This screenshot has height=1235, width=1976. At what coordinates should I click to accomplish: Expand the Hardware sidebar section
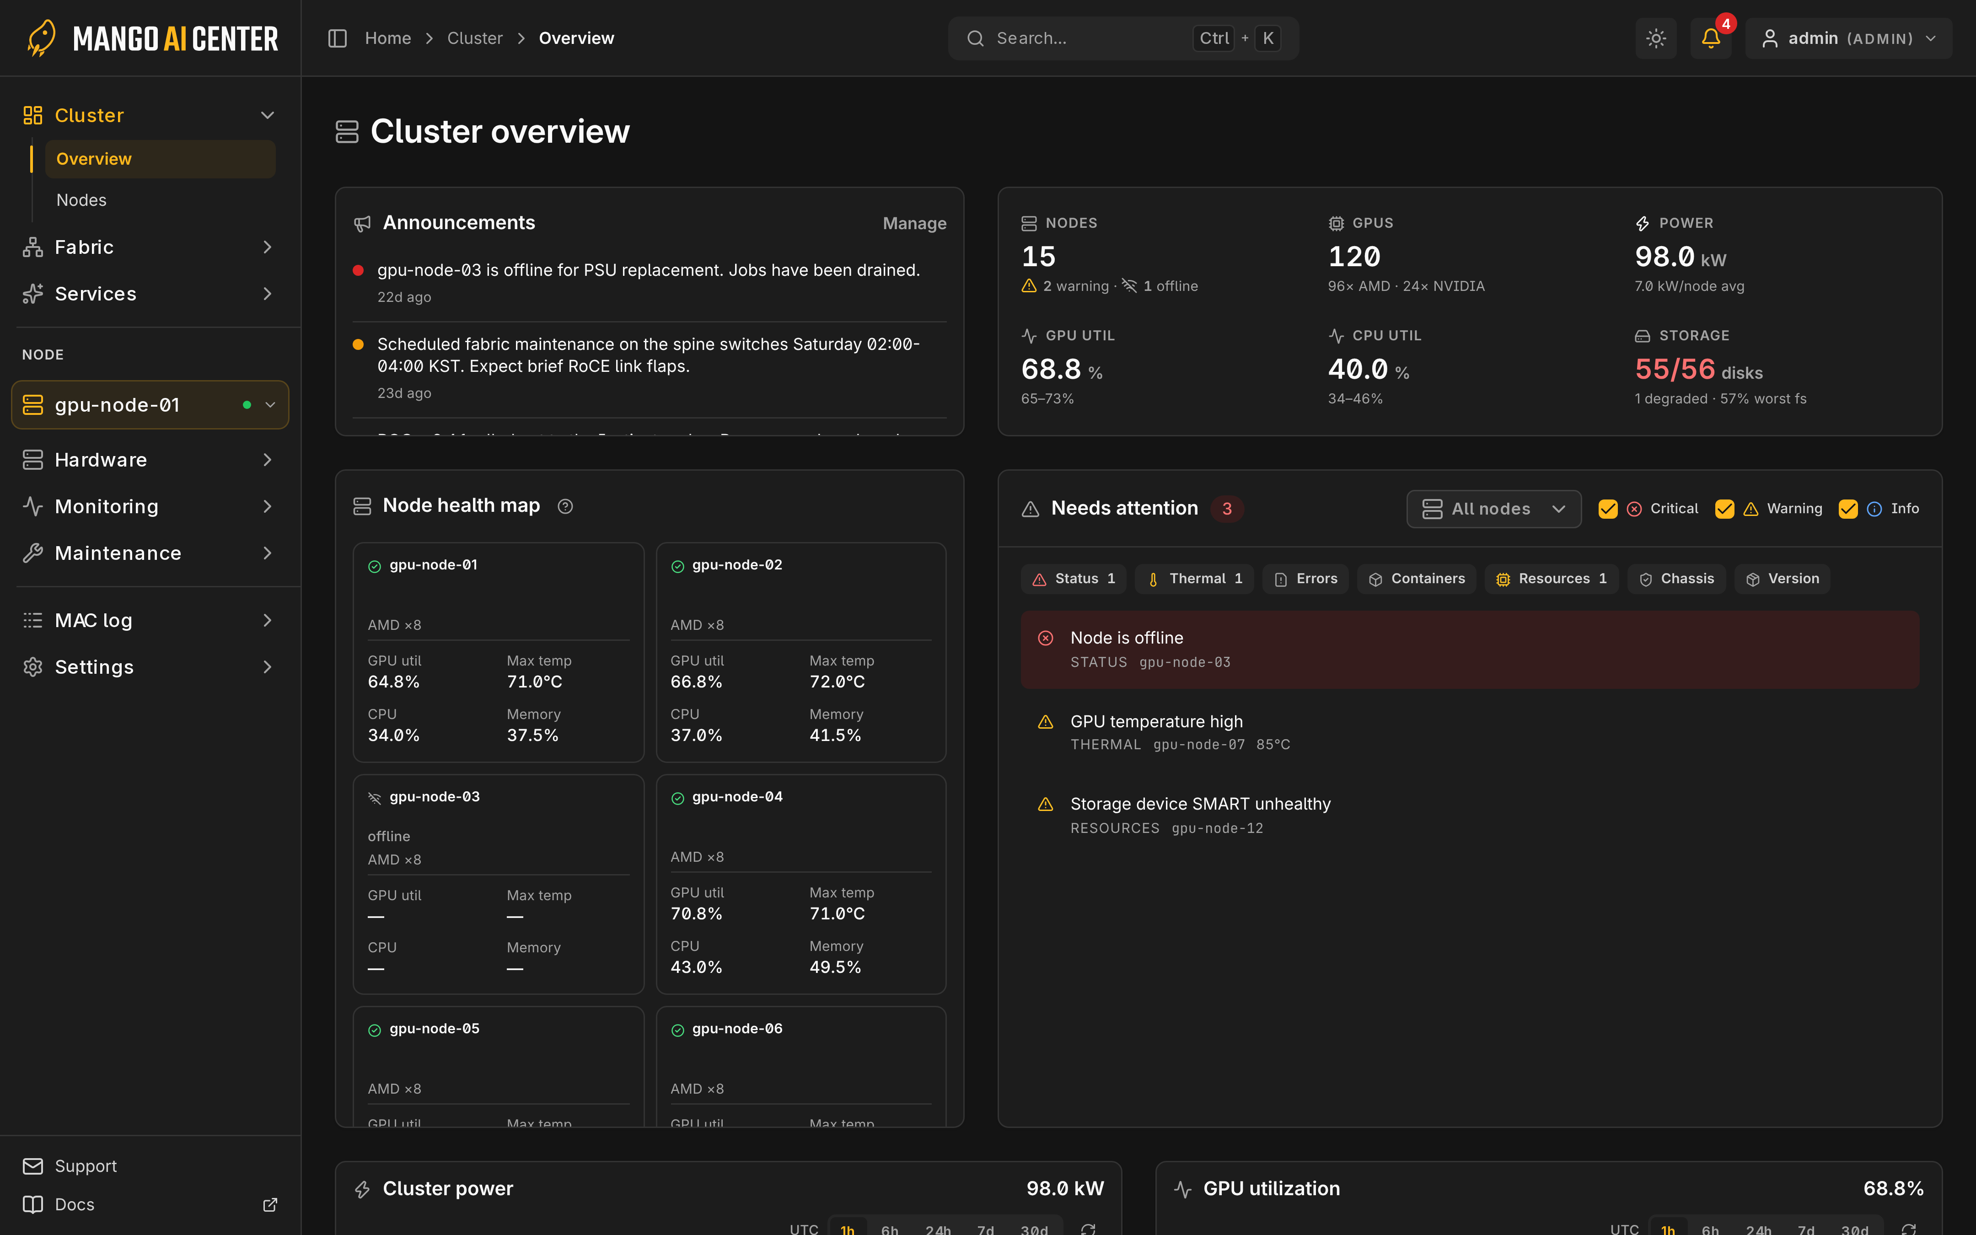[150, 460]
